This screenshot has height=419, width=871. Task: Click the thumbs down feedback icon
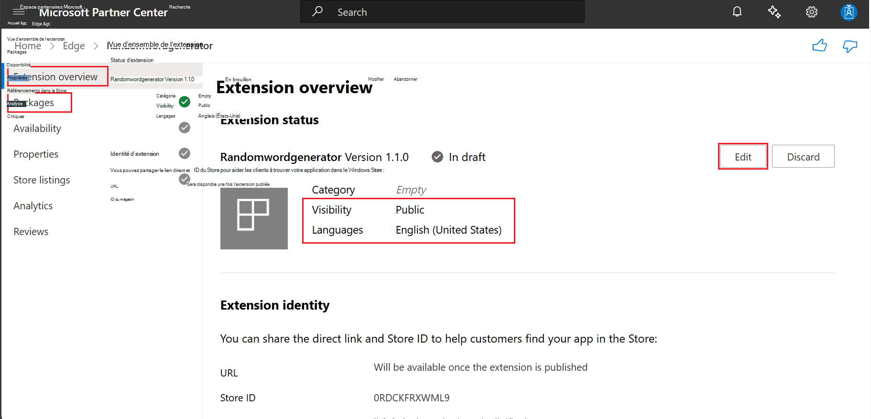coord(850,46)
